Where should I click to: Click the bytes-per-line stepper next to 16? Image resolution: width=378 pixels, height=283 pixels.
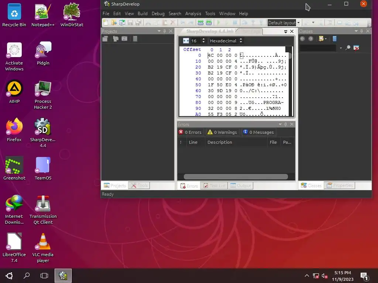click(204, 41)
